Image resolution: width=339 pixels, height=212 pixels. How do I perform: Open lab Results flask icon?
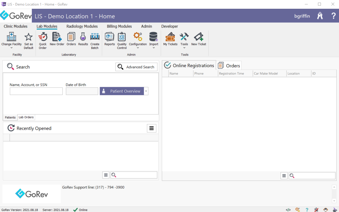pos(83,37)
